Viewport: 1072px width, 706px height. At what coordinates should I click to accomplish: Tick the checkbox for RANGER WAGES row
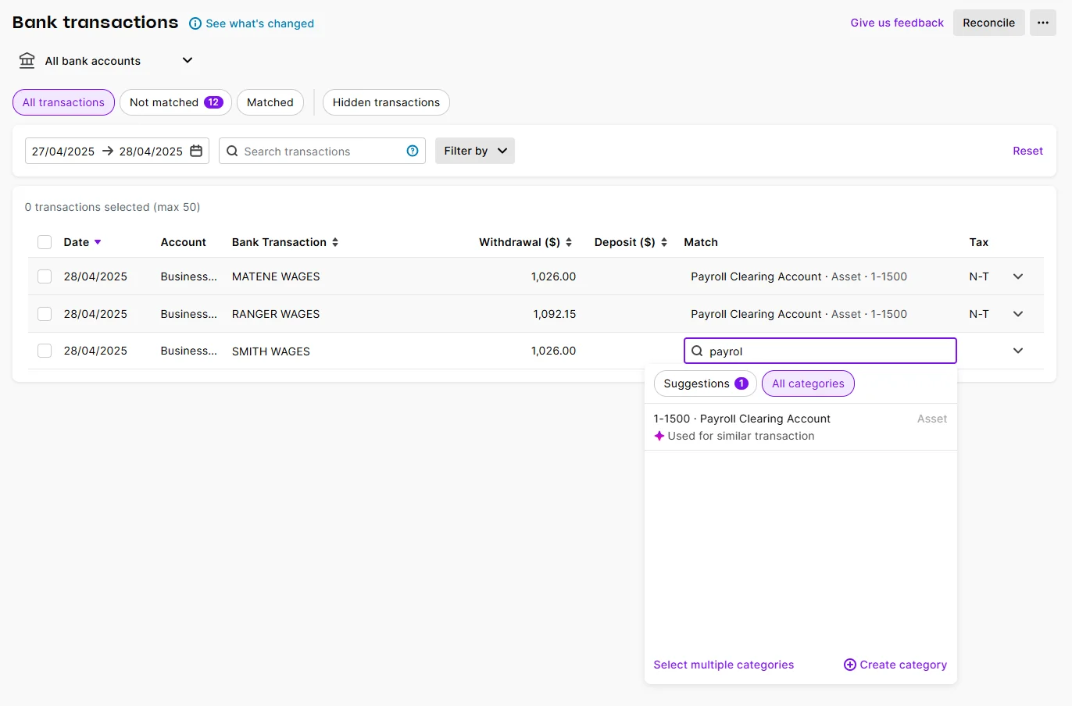point(45,313)
